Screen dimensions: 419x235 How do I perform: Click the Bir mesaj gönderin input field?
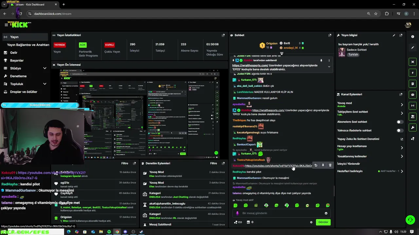[282, 213]
